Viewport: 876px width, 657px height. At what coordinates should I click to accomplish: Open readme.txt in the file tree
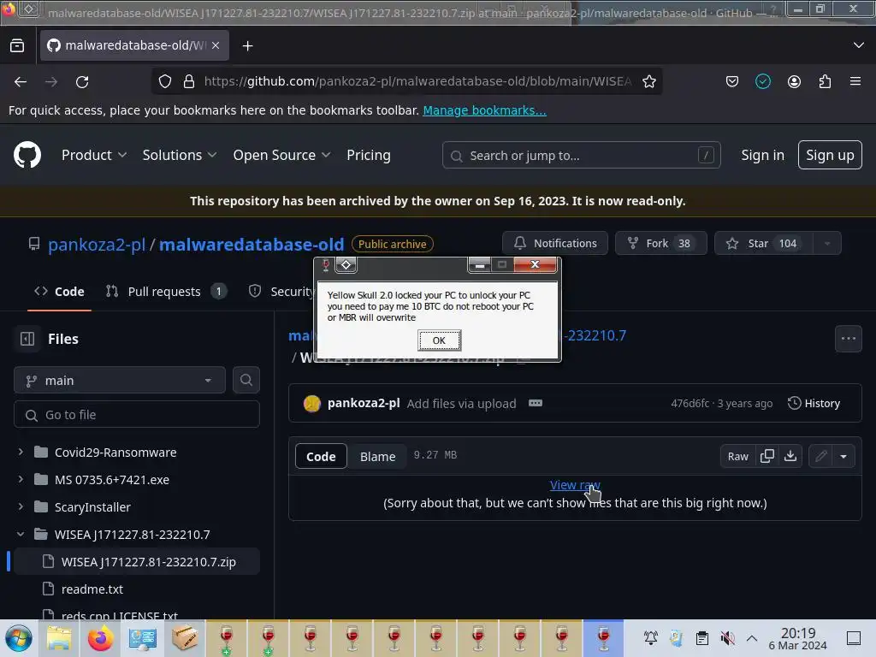92,589
